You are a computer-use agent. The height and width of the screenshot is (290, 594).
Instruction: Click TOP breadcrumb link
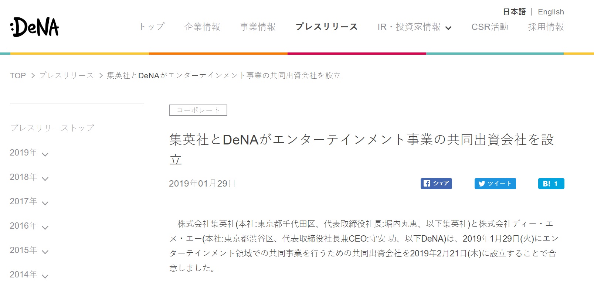point(18,76)
